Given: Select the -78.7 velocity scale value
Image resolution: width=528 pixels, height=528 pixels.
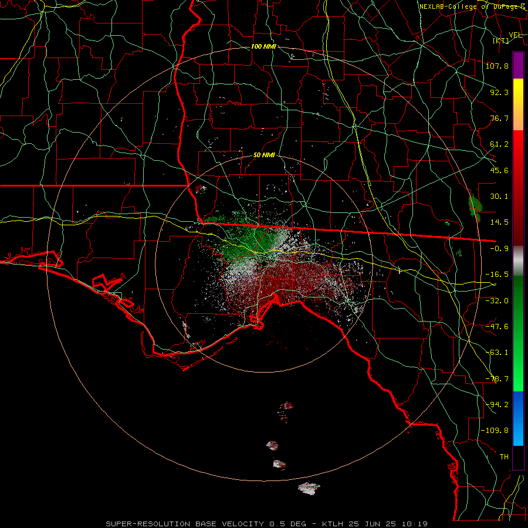Looking at the screenshot, I should click(497, 379).
